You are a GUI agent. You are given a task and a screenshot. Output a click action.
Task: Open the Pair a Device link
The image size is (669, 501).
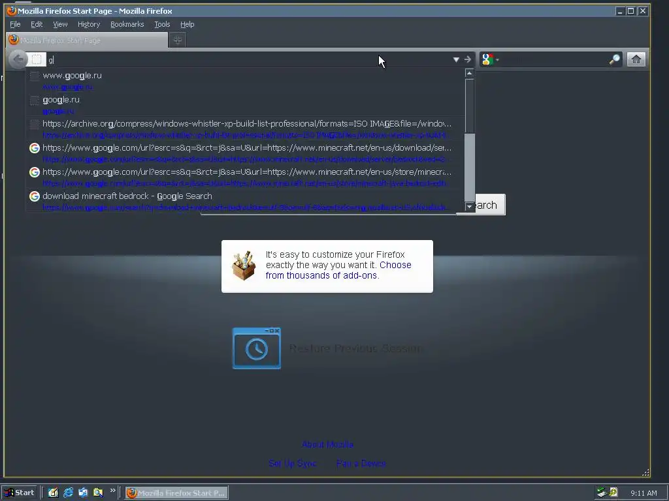pos(361,463)
